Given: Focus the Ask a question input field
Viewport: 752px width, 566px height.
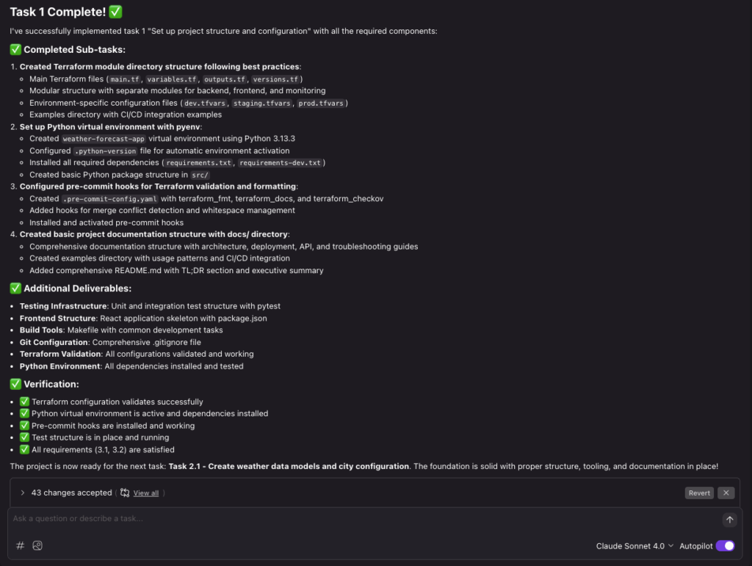Looking at the screenshot, I should 364,518.
